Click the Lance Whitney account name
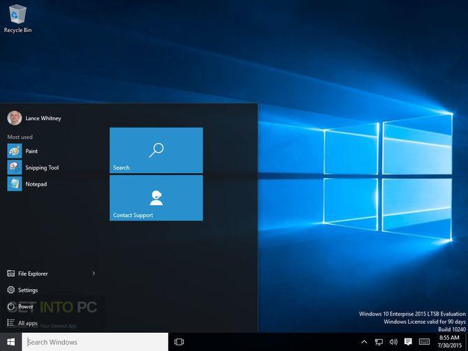 (x=43, y=119)
